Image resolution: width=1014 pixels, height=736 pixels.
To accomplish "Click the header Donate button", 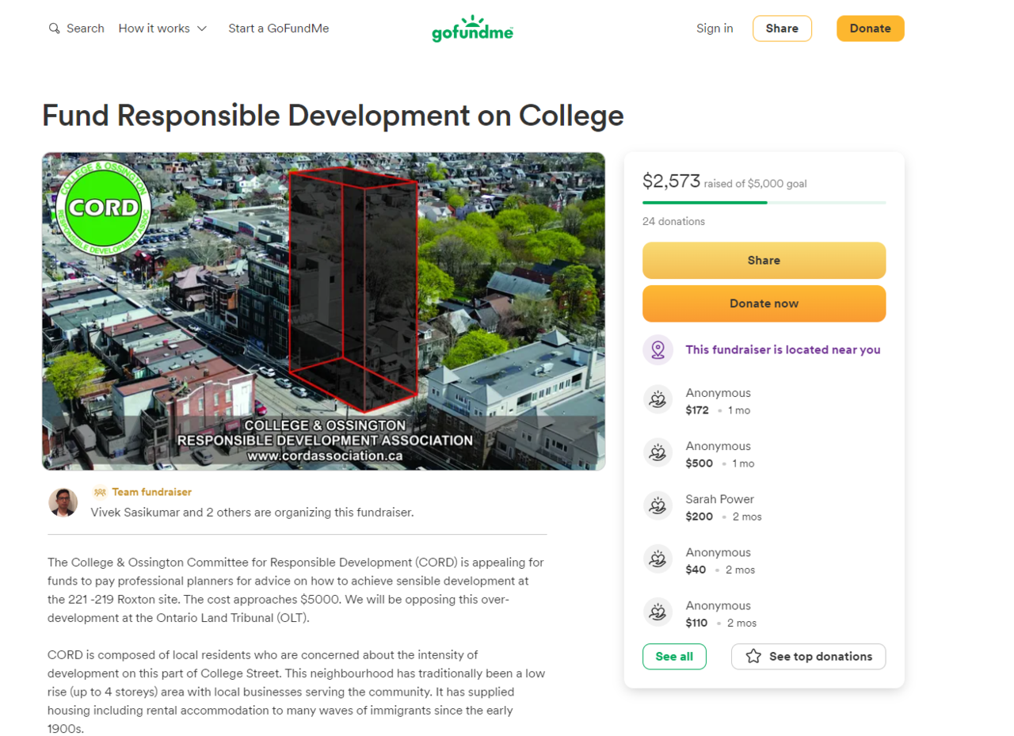I will coord(871,29).
